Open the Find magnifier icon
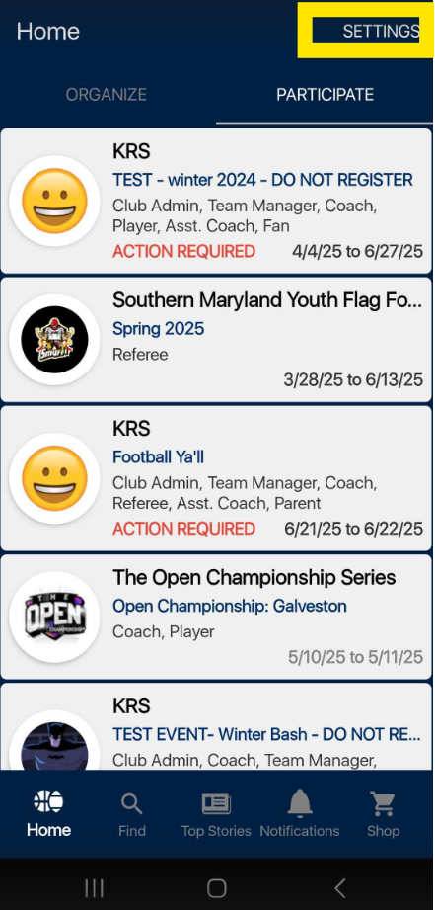 click(132, 804)
